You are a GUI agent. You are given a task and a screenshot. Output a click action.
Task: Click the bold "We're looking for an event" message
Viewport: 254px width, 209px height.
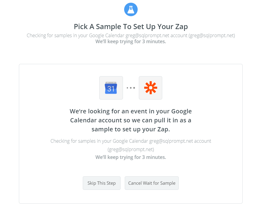click(131, 112)
